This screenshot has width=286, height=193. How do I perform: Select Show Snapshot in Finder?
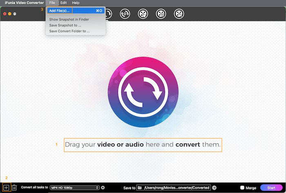click(x=69, y=19)
